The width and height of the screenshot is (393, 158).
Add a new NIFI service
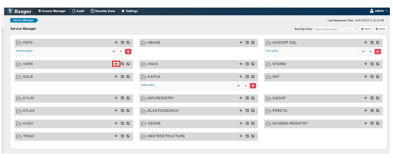366,76
